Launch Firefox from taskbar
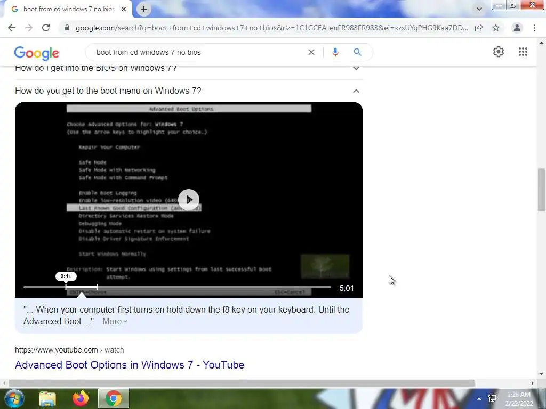Image resolution: width=546 pixels, height=409 pixels. pos(81,398)
